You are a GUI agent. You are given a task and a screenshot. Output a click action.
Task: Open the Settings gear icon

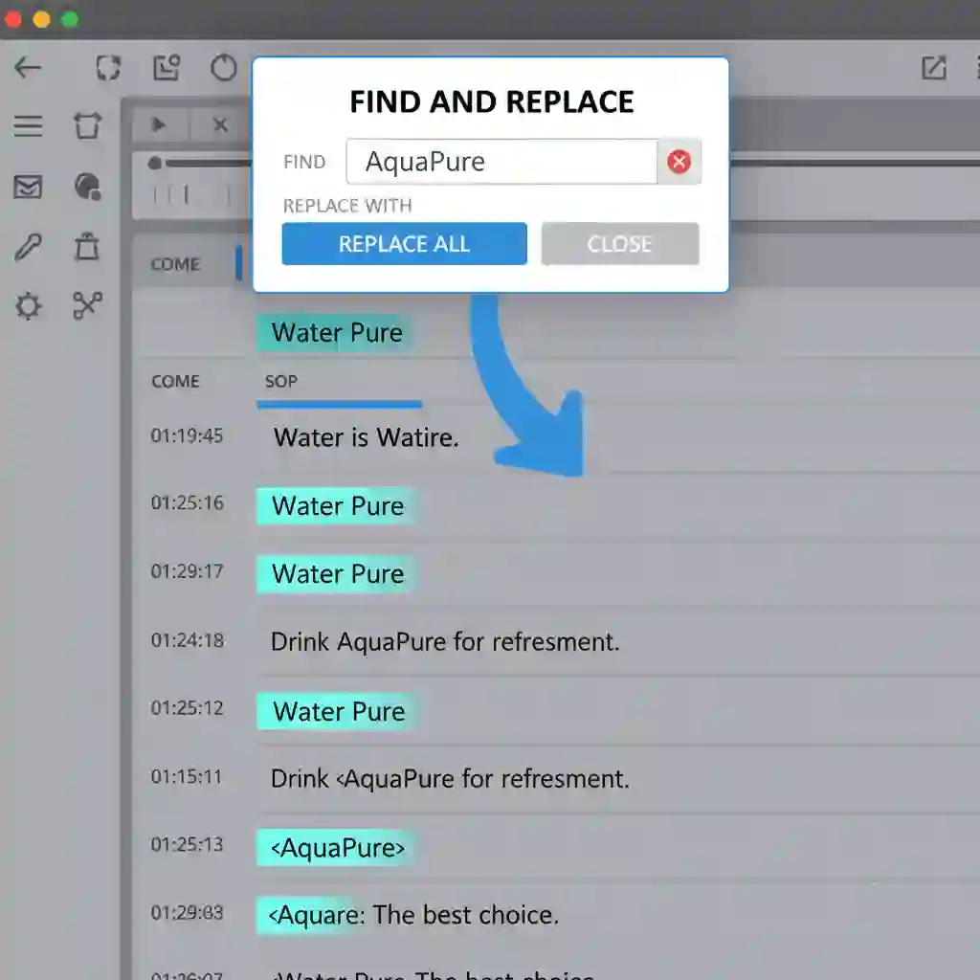[x=29, y=306]
